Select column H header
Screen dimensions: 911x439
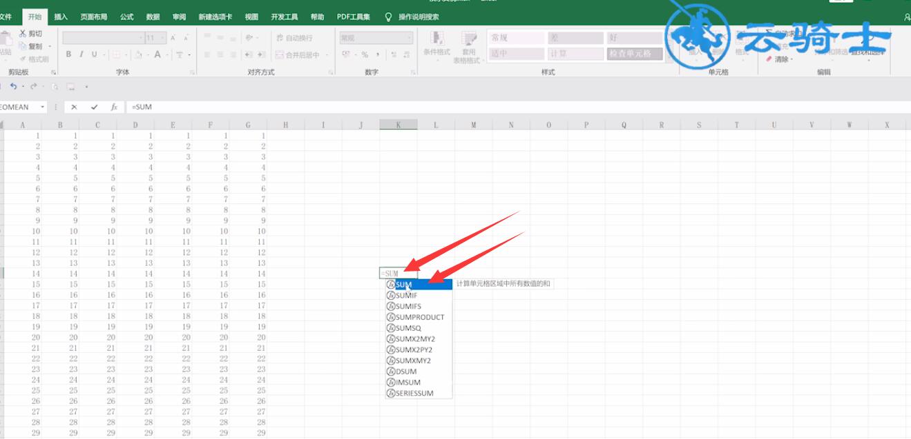(x=286, y=125)
